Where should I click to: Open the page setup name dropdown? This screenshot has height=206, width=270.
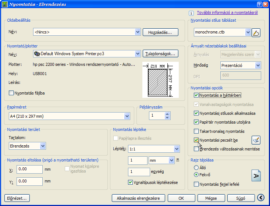(138, 32)
